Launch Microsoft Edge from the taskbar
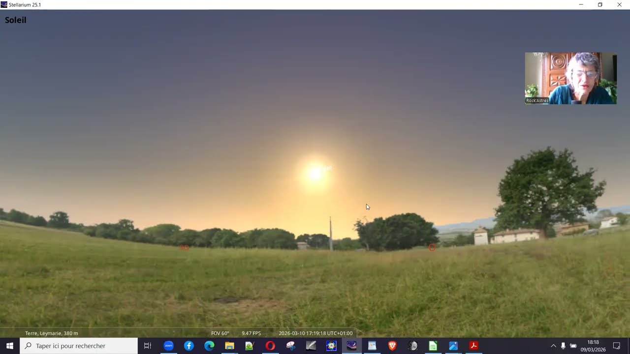The width and height of the screenshot is (630, 354). pyautogui.click(x=209, y=346)
